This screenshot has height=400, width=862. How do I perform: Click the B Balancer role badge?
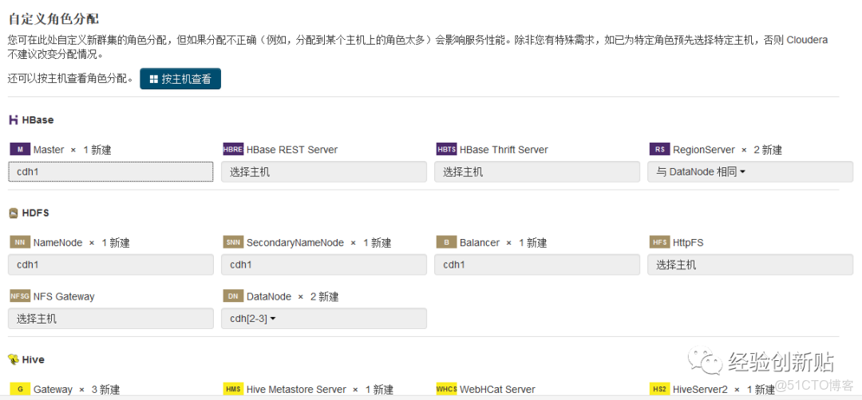[446, 242]
